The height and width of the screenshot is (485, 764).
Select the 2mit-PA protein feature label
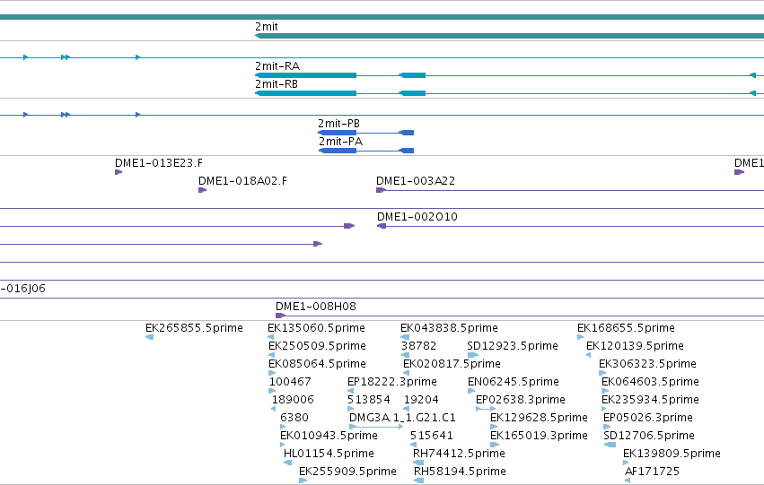340,142
